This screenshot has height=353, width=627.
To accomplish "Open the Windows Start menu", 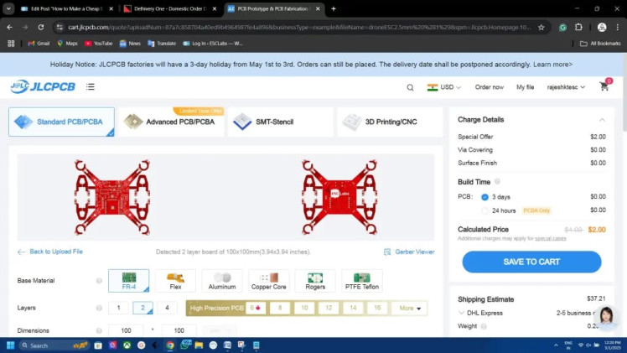I will [11, 345].
